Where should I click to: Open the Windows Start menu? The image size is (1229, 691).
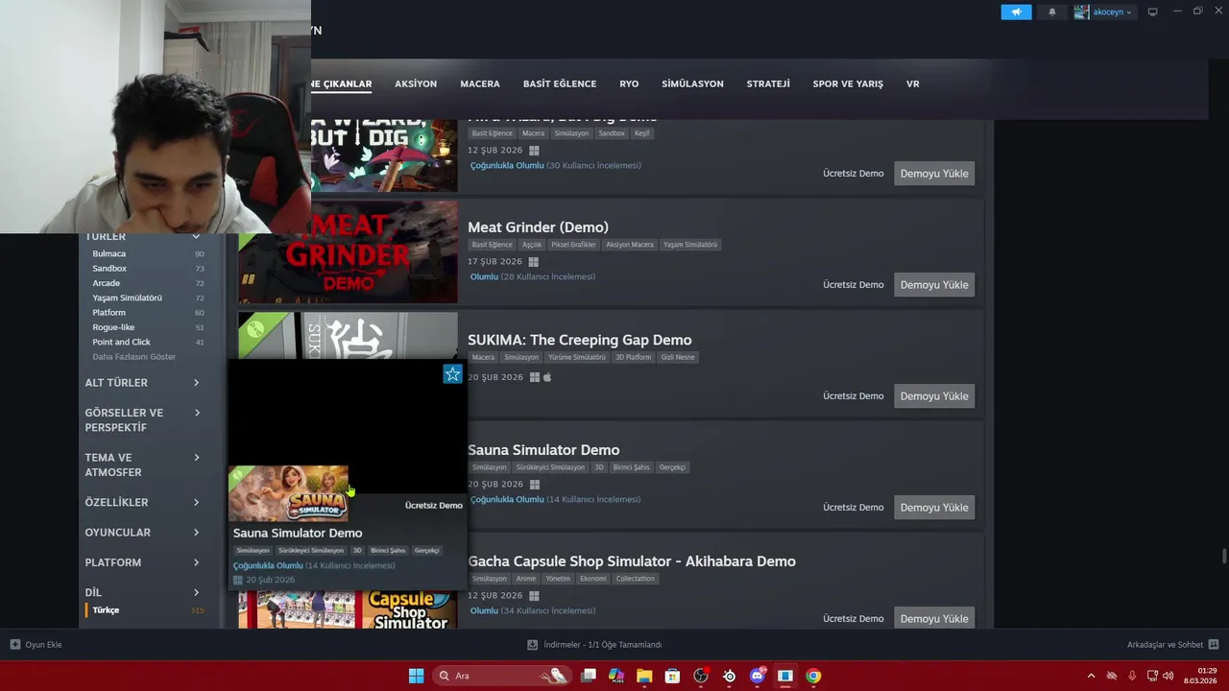tap(416, 676)
